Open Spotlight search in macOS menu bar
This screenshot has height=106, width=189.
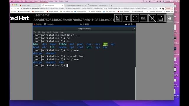coord(157,1)
